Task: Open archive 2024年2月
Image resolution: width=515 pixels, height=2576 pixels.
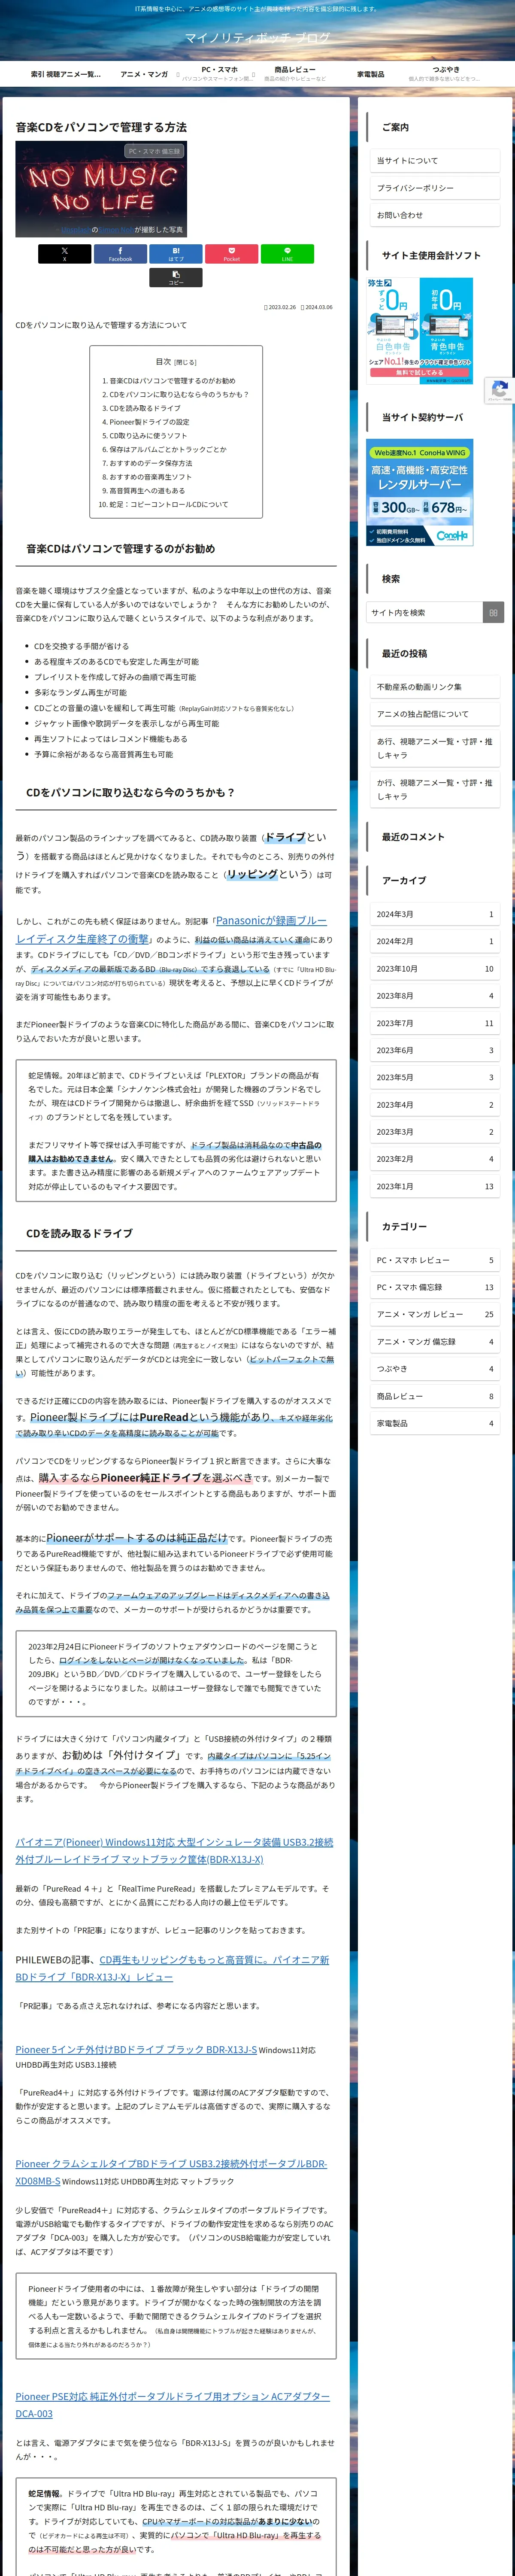Action: tap(435, 941)
